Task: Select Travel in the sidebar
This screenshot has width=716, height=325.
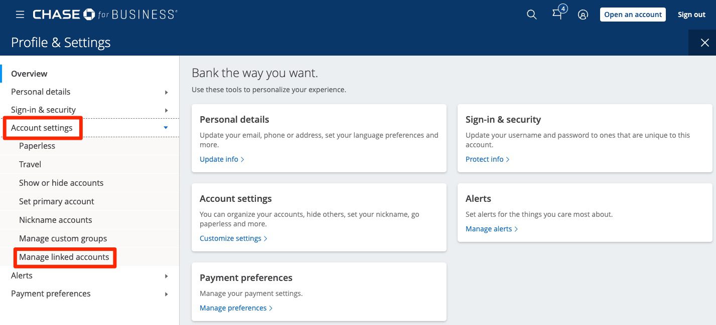Action: [30, 164]
